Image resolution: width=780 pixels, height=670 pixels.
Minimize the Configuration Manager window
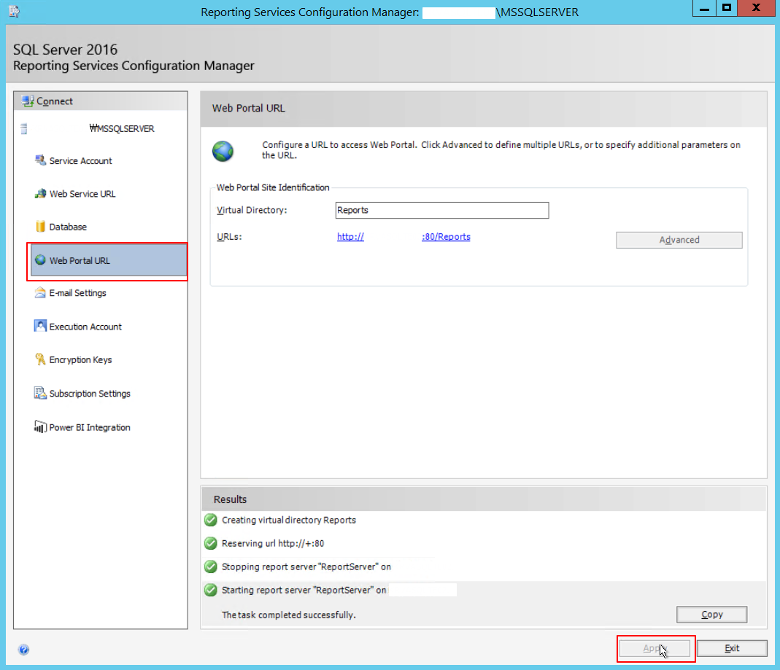coord(704,9)
